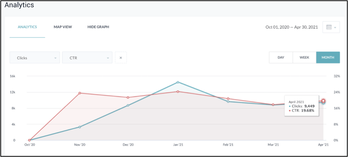
Task: Click the April 2021 tooltip box
Action: [301, 106]
